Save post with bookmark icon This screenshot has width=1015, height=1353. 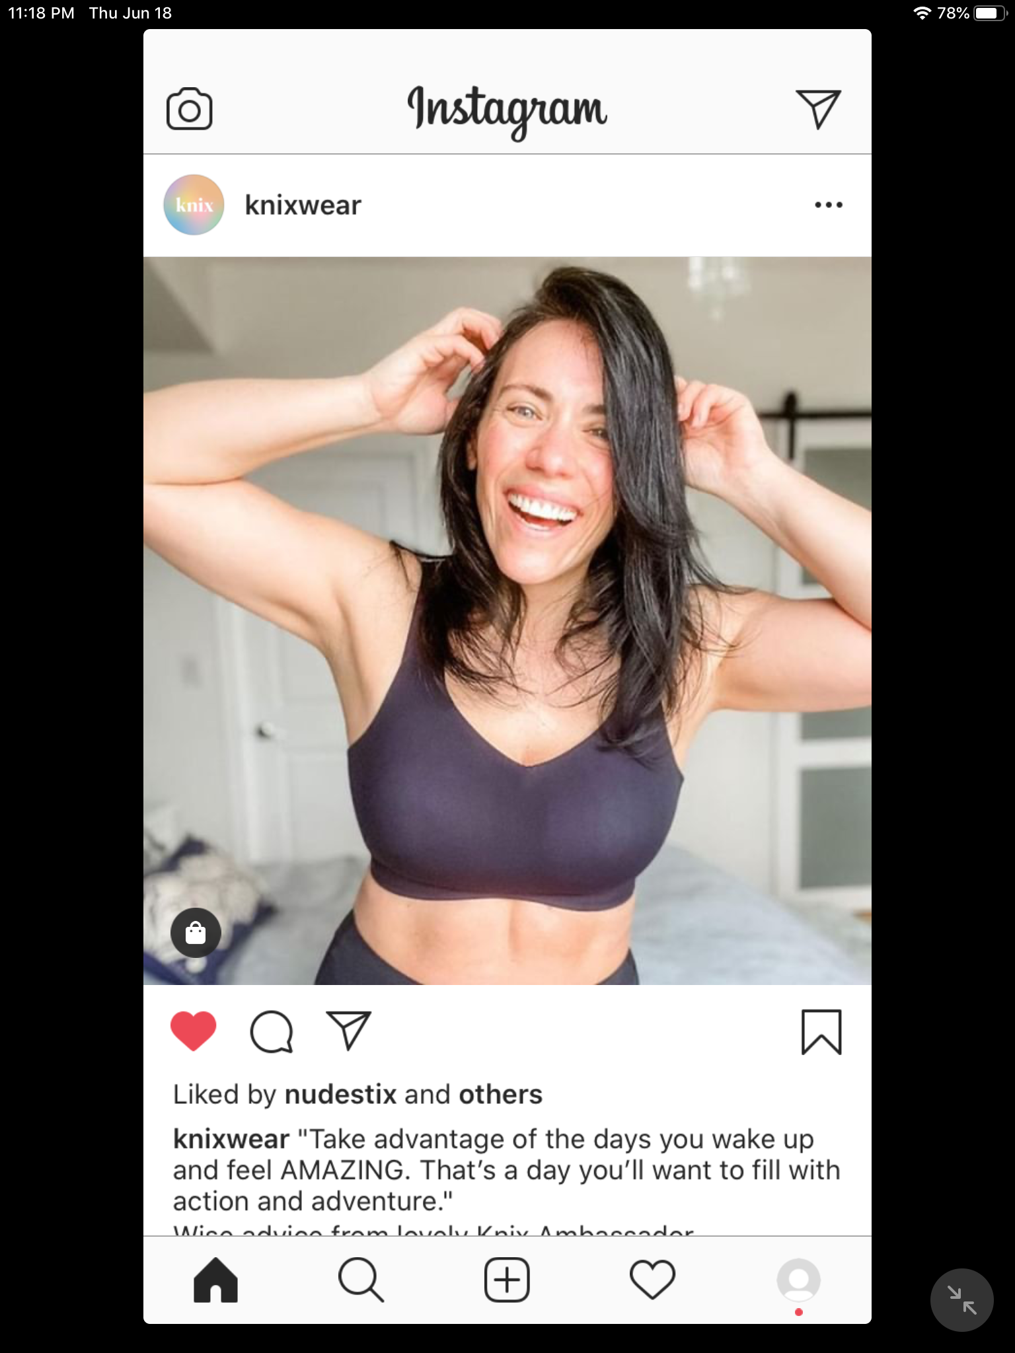click(821, 1032)
